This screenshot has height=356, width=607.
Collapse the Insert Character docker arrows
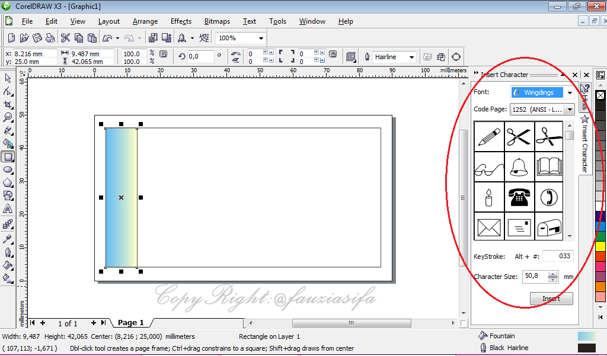476,73
